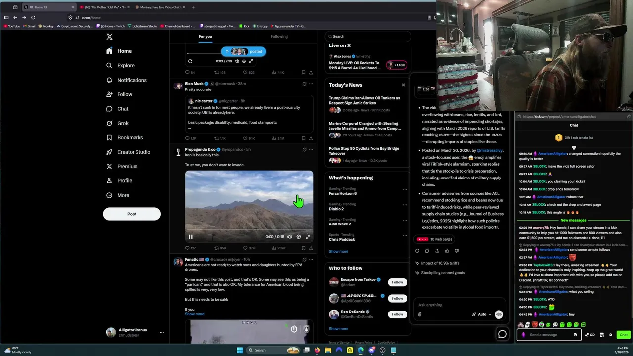Viewport: 633px width, 356px height.
Task: Open emote picker in Kick message box
Action: tap(575, 335)
